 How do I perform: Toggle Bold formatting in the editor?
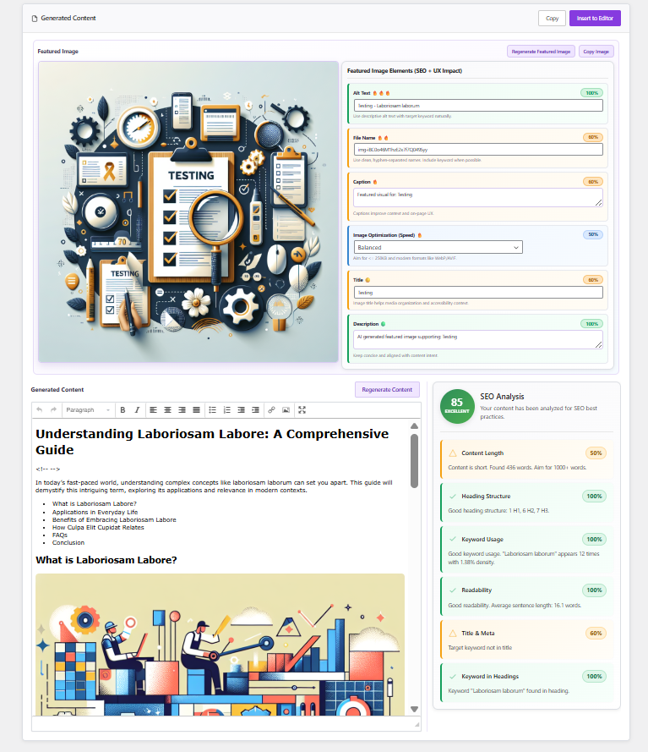123,410
